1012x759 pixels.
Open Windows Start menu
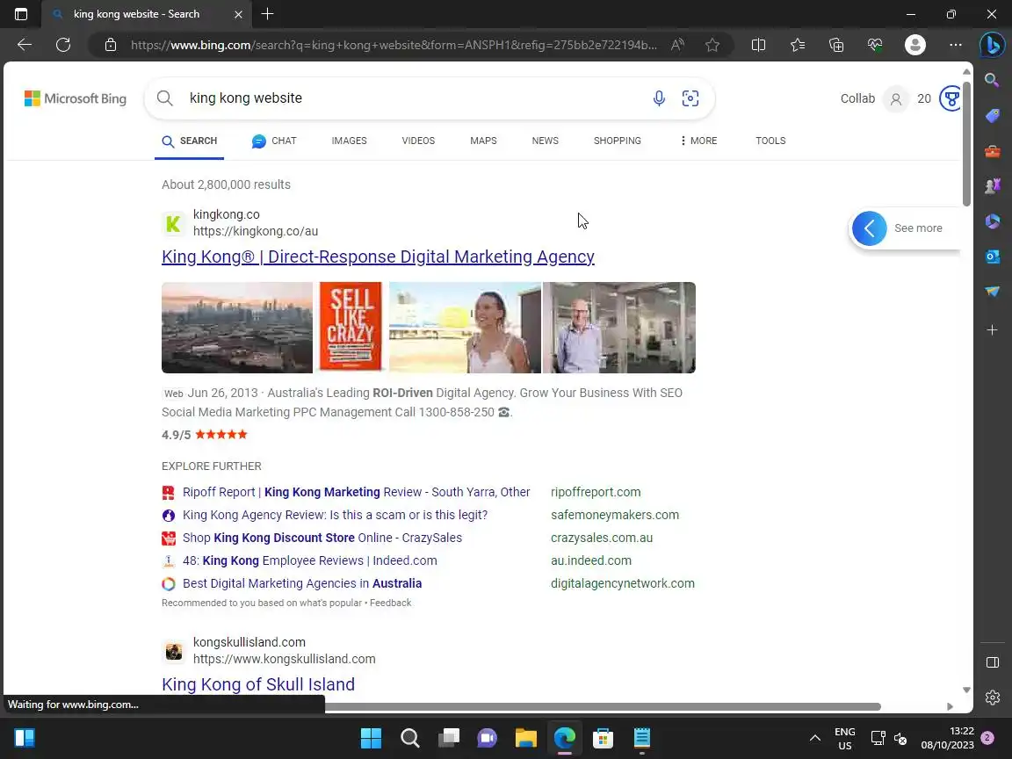tap(371, 738)
